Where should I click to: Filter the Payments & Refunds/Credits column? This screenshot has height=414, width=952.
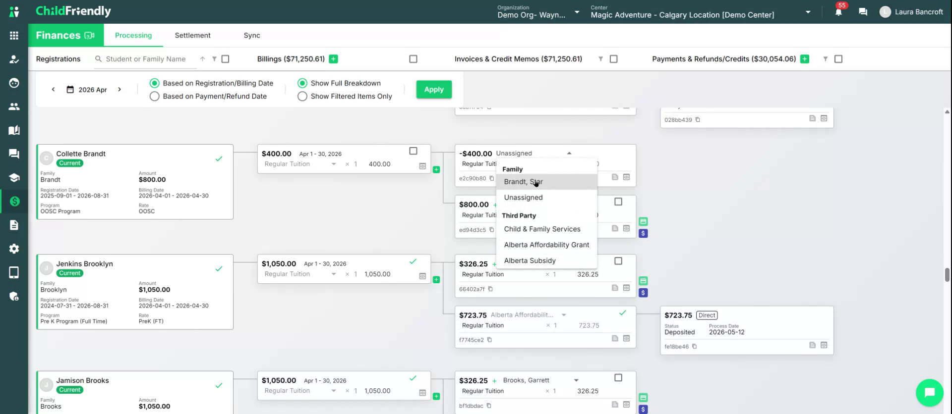[826, 59]
